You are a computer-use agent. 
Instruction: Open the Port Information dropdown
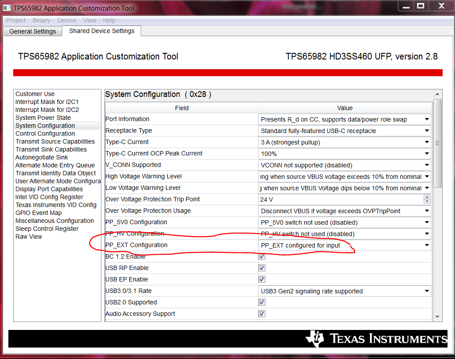[344, 119]
